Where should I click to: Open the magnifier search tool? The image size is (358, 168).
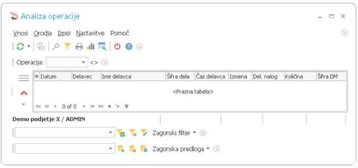[x=56, y=47]
